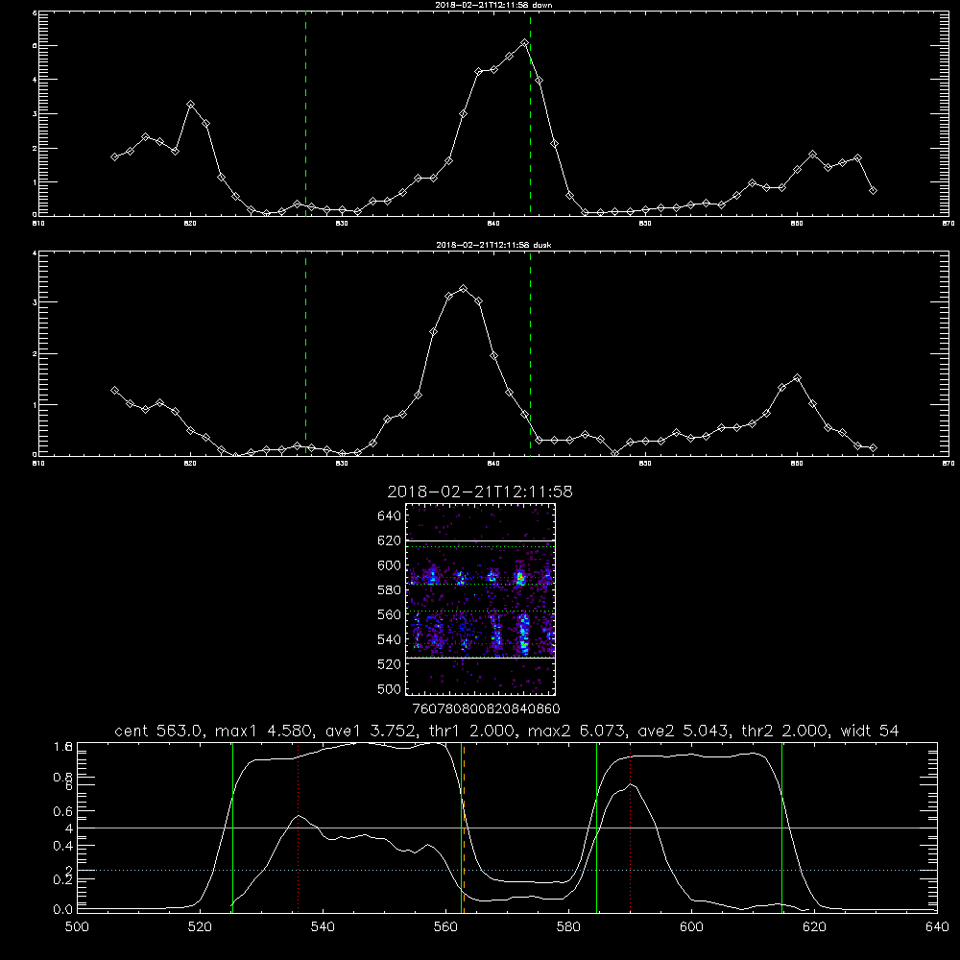Click the last rightmost diamond in dawn plot

[x=873, y=190]
